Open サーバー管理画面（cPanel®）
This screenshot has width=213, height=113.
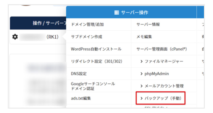(162, 49)
